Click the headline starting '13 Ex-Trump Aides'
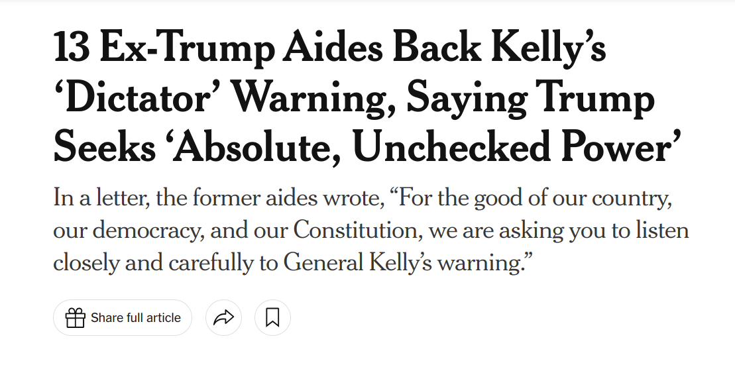Screen dimensions: 735x369 (367, 97)
